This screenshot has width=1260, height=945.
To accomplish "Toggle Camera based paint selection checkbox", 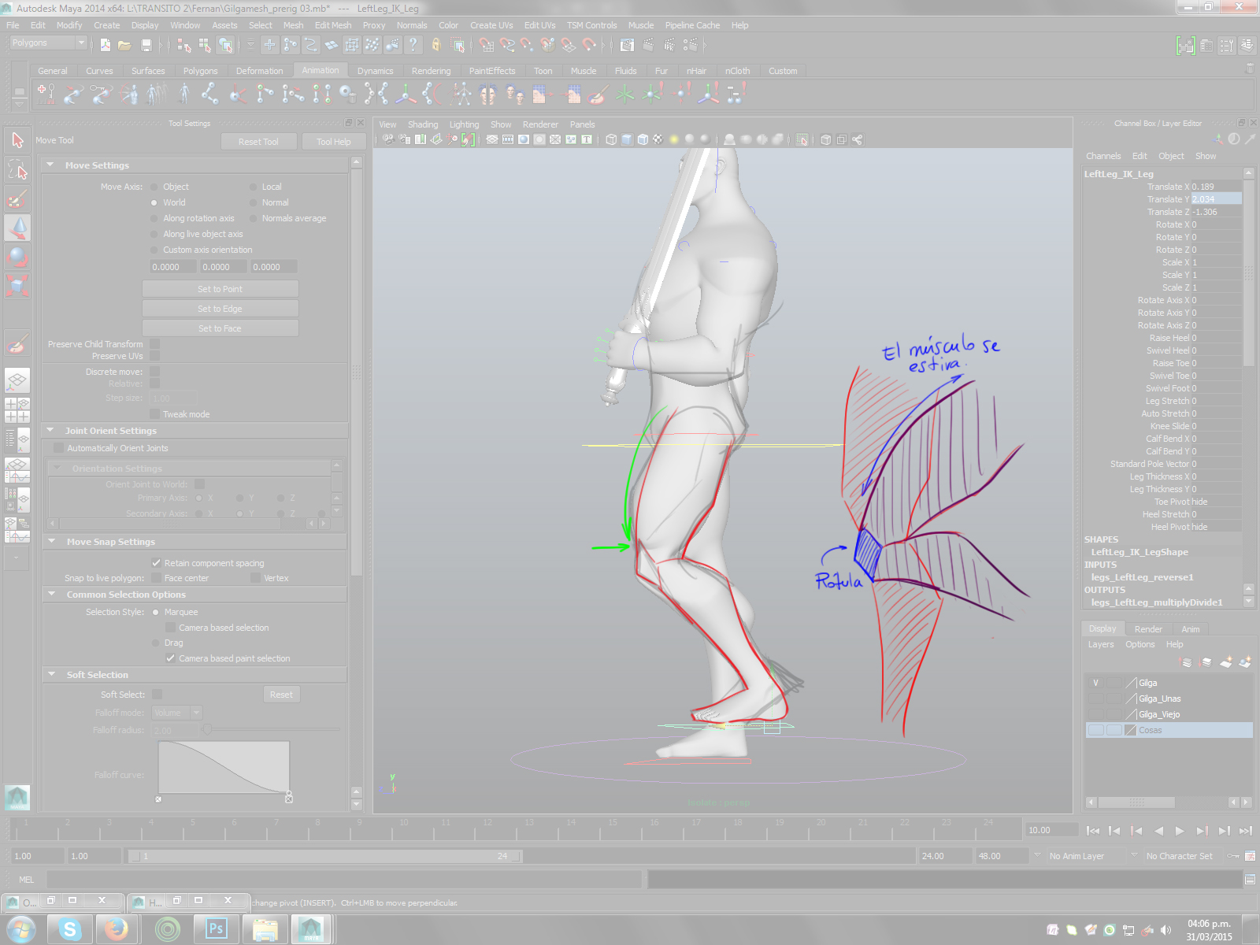I will (170, 658).
